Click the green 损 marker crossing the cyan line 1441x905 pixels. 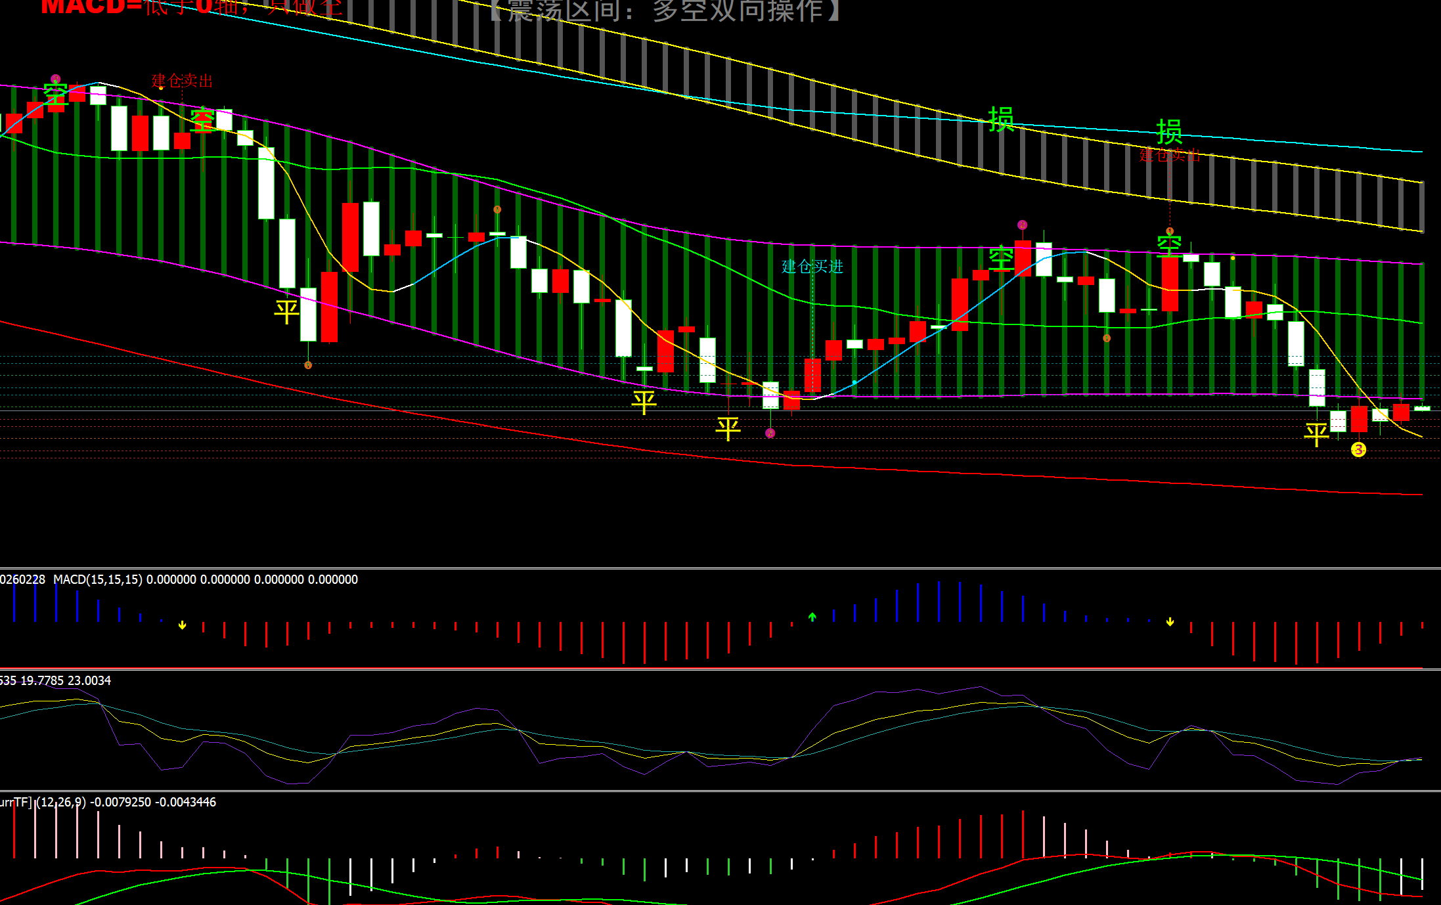tap(1001, 120)
